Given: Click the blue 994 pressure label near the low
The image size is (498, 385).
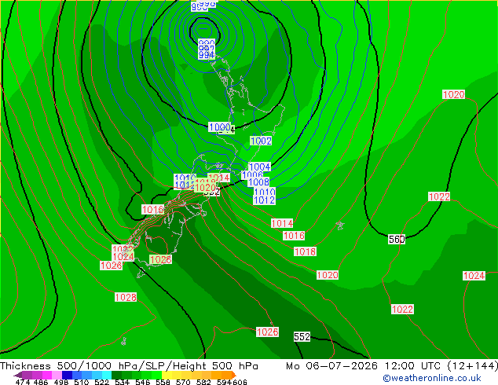Looking at the screenshot, I should [x=207, y=55].
